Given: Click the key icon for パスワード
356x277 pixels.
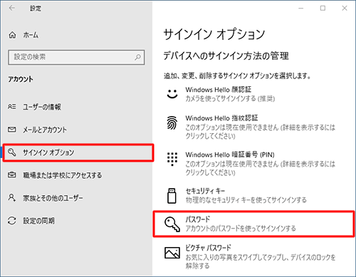Looking at the screenshot, I should point(172,224).
